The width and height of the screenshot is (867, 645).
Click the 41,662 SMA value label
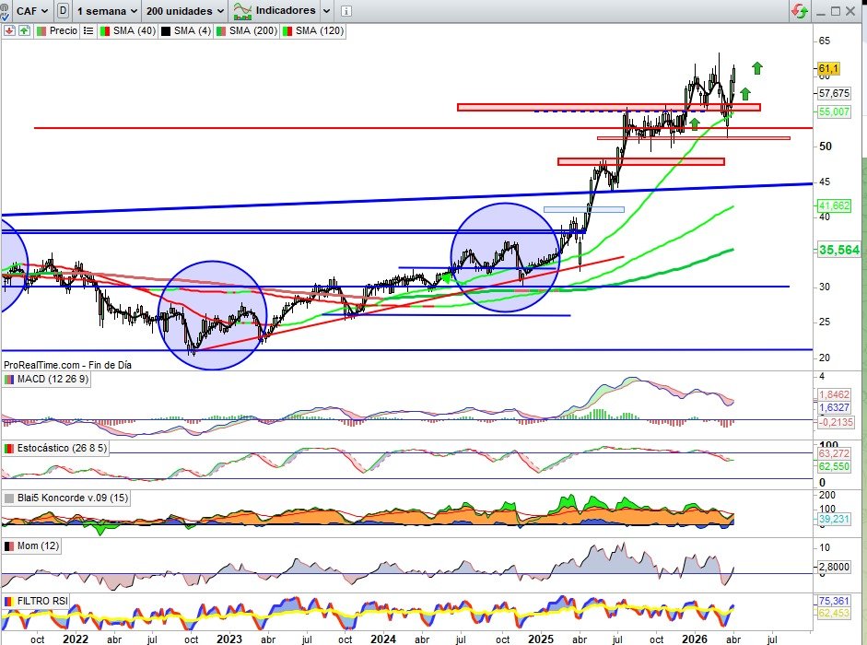coord(834,205)
